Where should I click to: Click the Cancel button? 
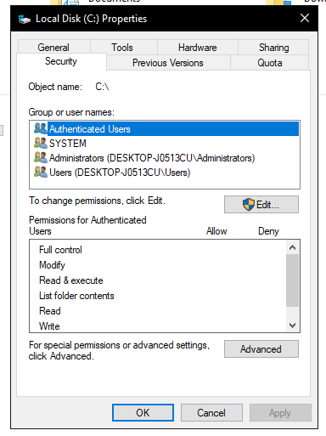click(211, 413)
